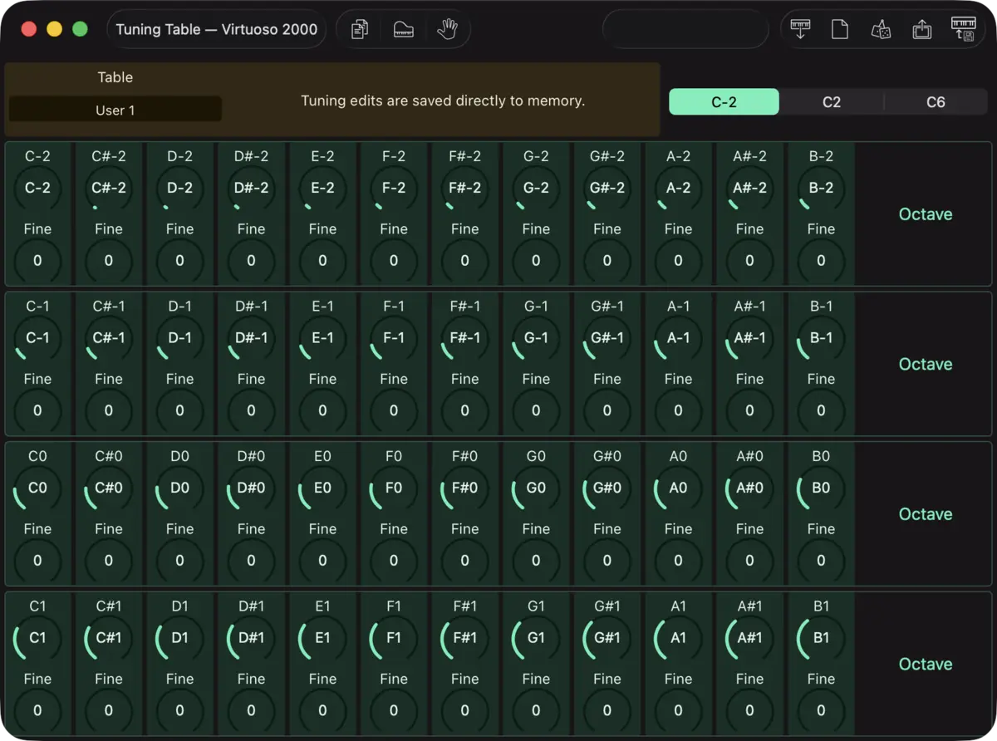Click the keyboard with down arrow icon

[x=800, y=29]
